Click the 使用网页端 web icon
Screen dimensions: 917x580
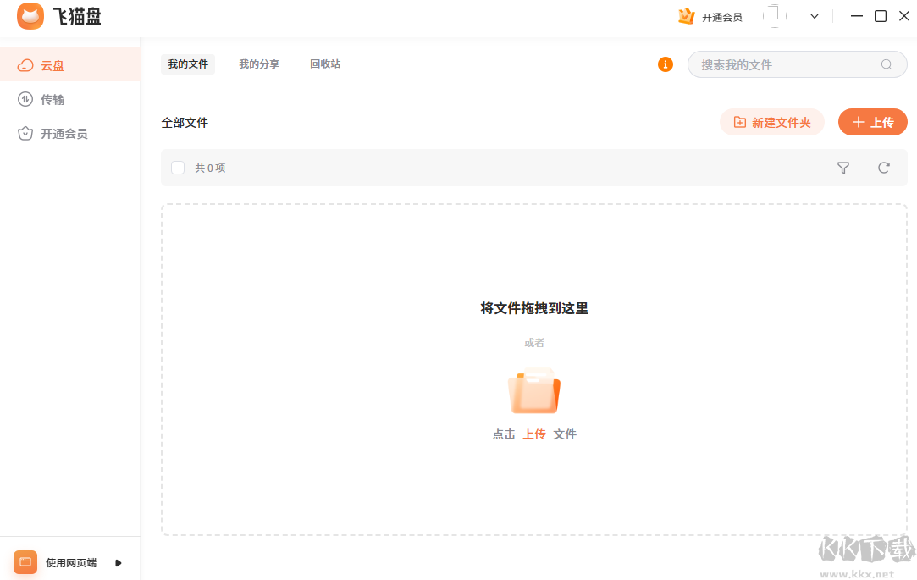(x=25, y=562)
